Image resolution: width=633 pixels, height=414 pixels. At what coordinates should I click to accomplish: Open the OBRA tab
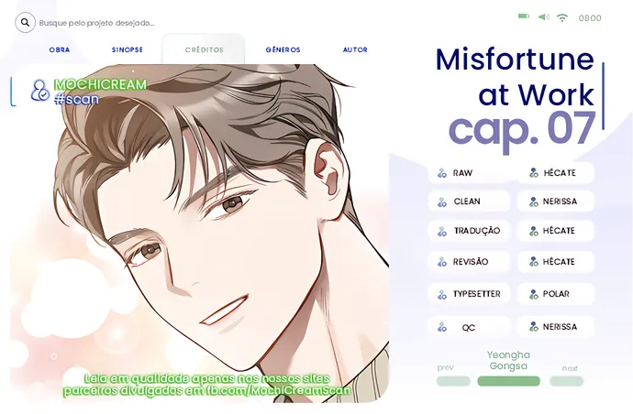[60, 49]
